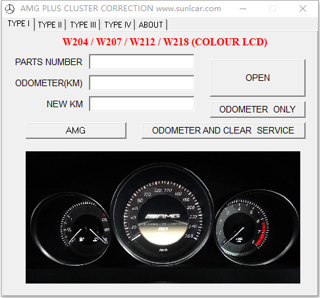Image resolution: width=320 pixels, height=298 pixels.
Task: Click the PARTS NUMBER label
Action: tap(49, 62)
